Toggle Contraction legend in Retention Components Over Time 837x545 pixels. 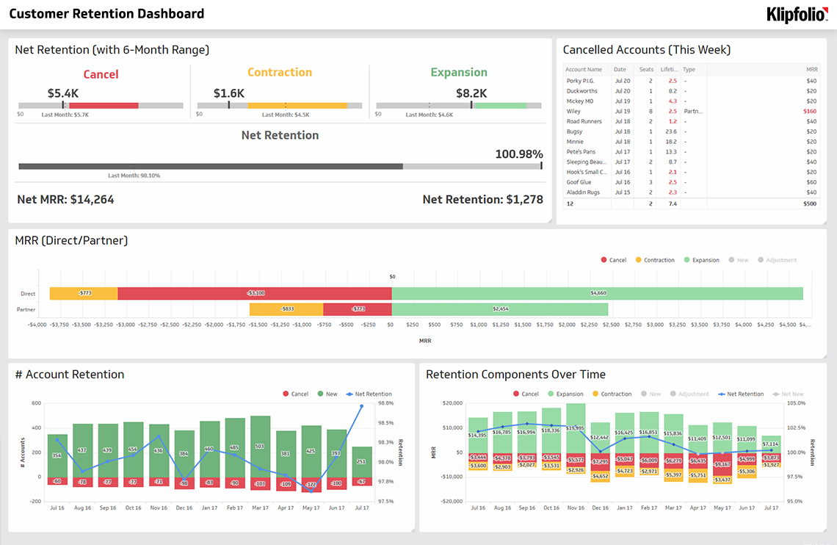[x=612, y=394]
